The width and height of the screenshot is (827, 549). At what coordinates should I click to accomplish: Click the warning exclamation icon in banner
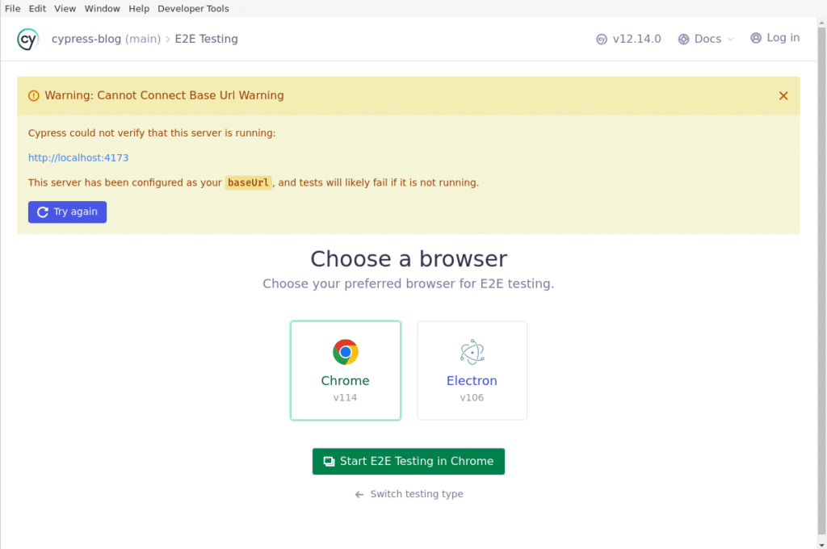pyautogui.click(x=34, y=95)
